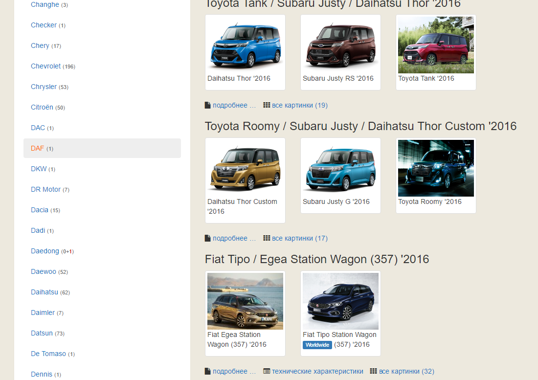Viewport: 538px width, 380px height.
Task: Click list icon beside 'технические характеристики'
Action: click(267, 371)
